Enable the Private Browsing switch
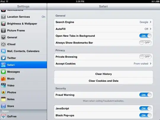 click(145, 57)
